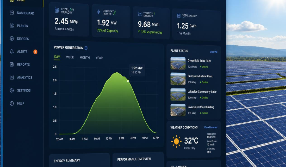Open the alerts badge showing 3
Image resolution: width=286 pixels, height=167 pixels.
pyautogui.click(x=35, y=52)
